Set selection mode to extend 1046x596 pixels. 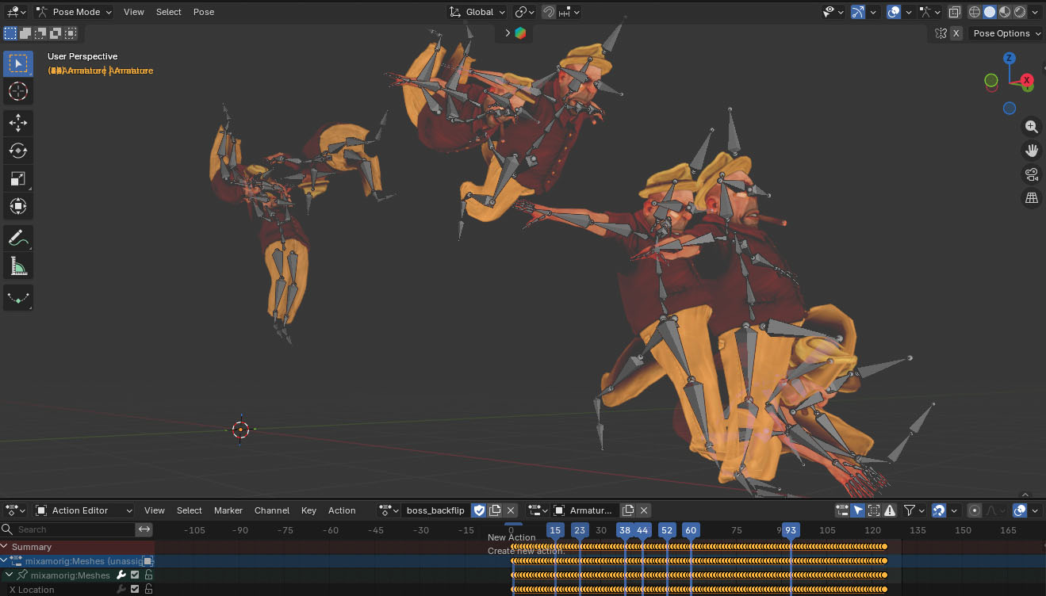click(25, 33)
